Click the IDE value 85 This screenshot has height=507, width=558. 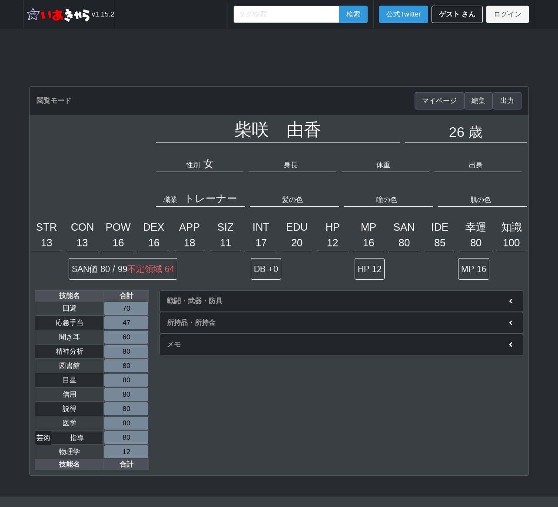click(440, 243)
